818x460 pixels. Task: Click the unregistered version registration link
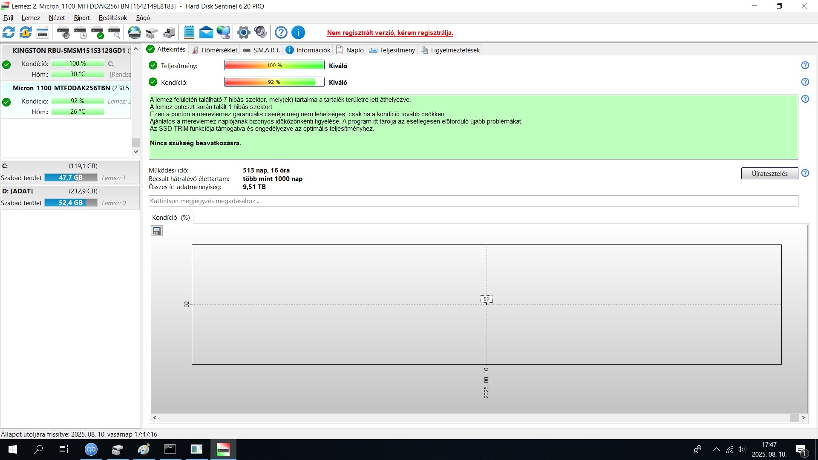pos(390,33)
